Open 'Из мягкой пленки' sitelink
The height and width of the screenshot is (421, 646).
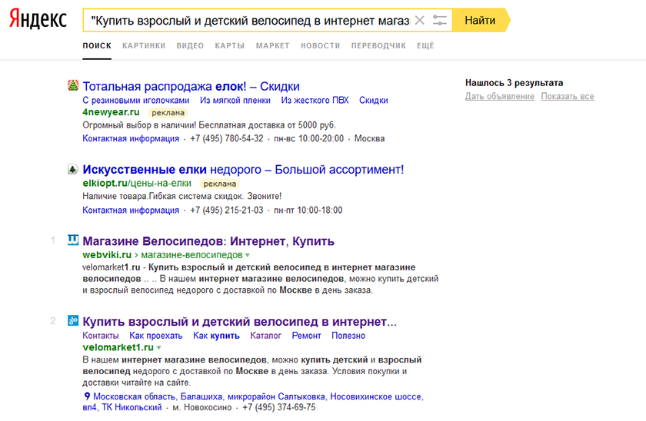pyautogui.click(x=235, y=101)
